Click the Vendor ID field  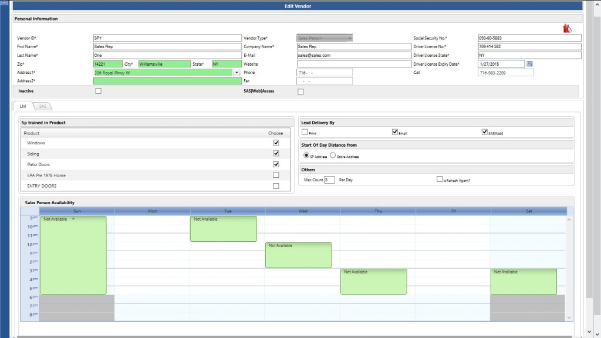click(x=167, y=38)
